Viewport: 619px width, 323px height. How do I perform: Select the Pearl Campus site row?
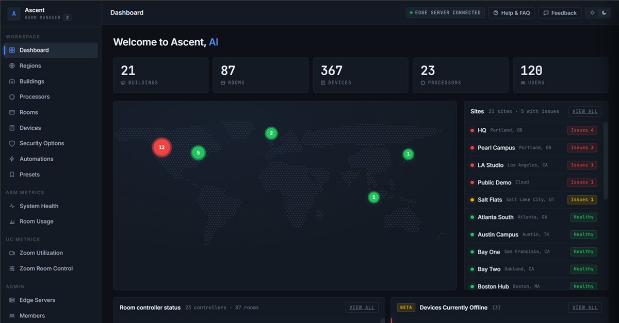(x=533, y=148)
